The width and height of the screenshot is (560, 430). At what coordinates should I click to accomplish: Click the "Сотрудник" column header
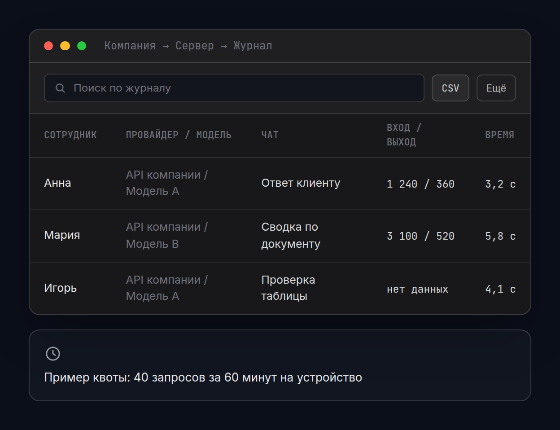(70, 135)
